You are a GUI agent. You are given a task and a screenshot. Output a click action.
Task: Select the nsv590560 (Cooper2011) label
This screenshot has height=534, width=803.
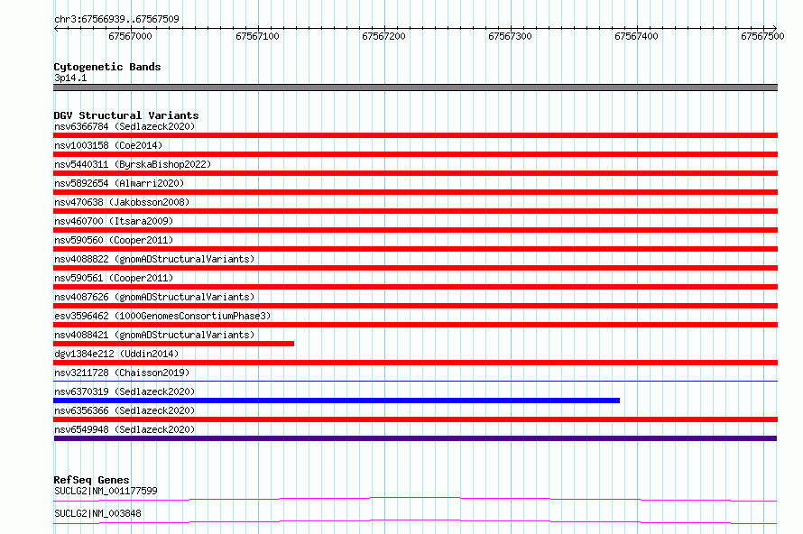pos(114,240)
